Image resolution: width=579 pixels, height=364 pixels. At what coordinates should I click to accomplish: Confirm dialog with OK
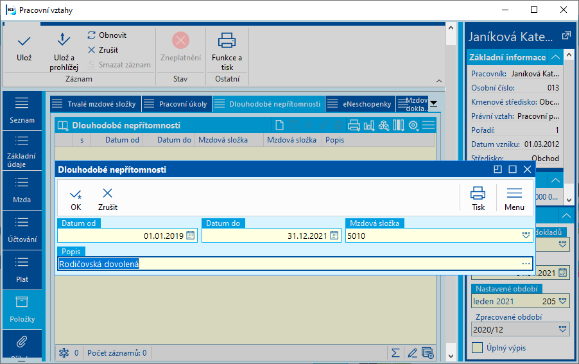click(x=76, y=200)
